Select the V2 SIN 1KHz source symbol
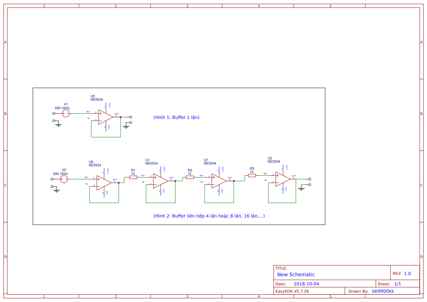The width and height of the screenshot is (427, 302). click(63, 179)
